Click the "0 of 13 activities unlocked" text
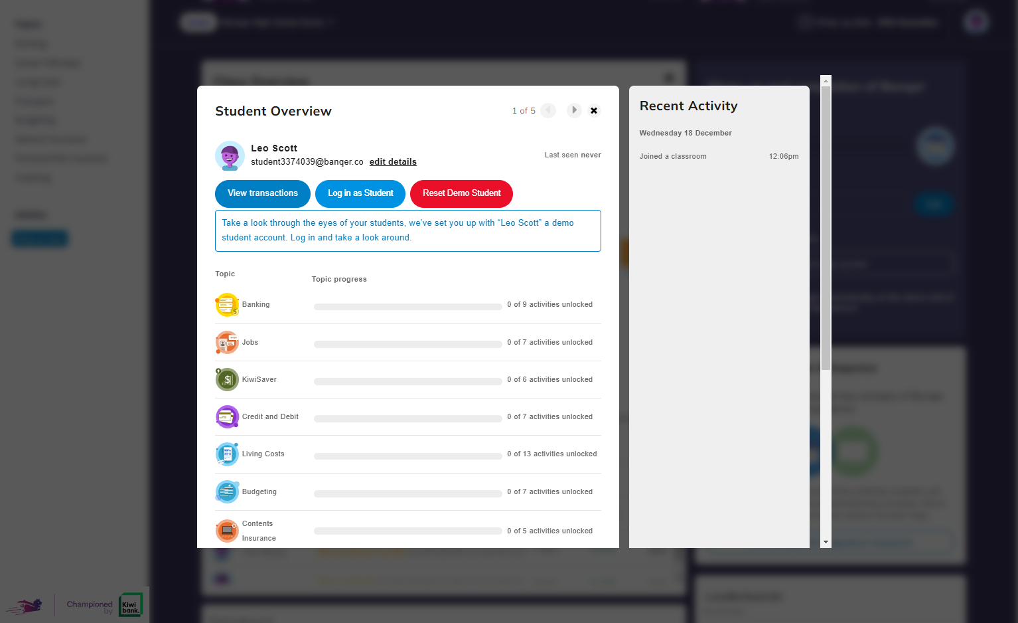 click(552, 454)
